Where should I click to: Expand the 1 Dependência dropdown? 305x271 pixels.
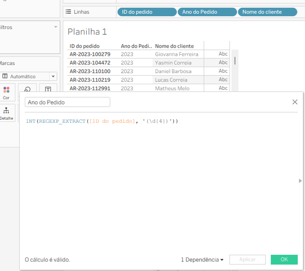pos(202,260)
